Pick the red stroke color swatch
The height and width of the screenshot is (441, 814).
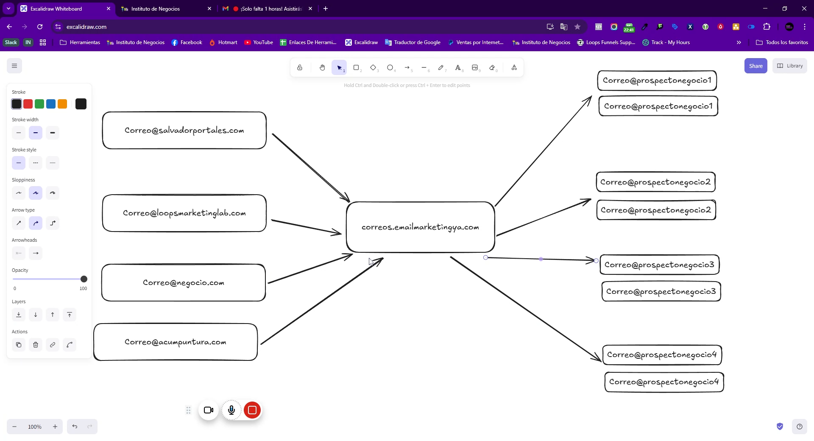[28, 104]
